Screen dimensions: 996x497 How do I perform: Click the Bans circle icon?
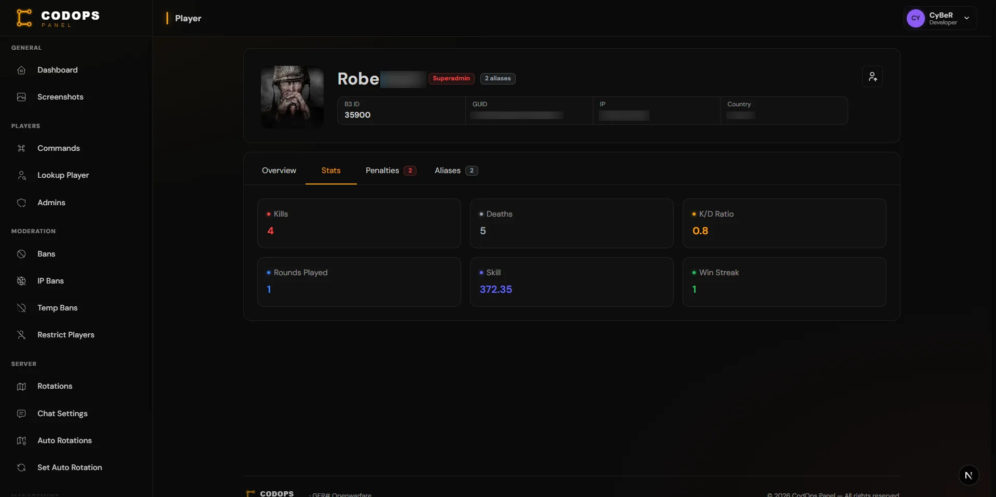pos(21,254)
